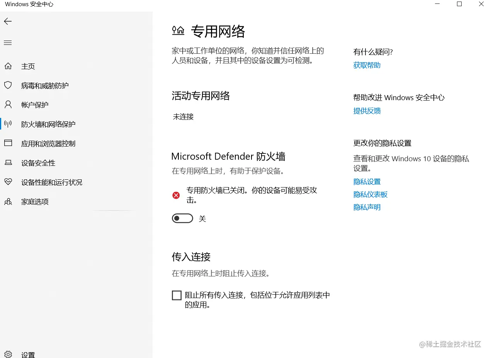Click the 获取帮助 link
491x358 pixels.
(x=367, y=65)
